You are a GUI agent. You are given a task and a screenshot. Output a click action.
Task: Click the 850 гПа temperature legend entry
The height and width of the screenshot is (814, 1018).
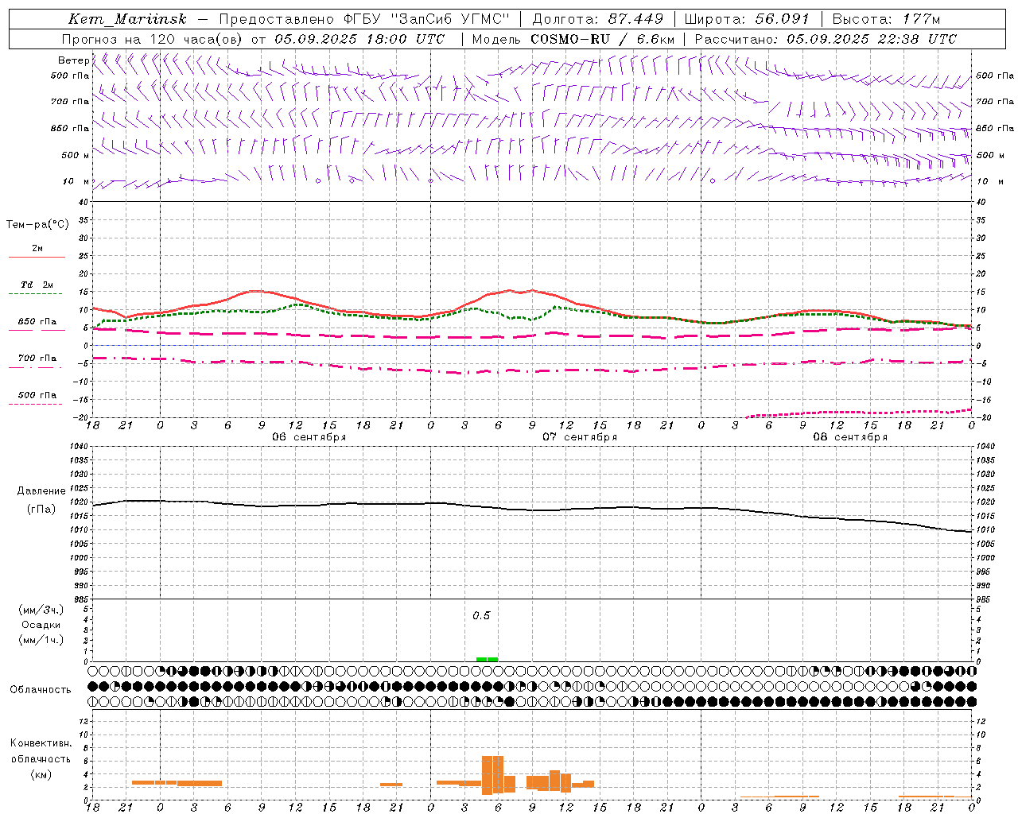(x=37, y=322)
